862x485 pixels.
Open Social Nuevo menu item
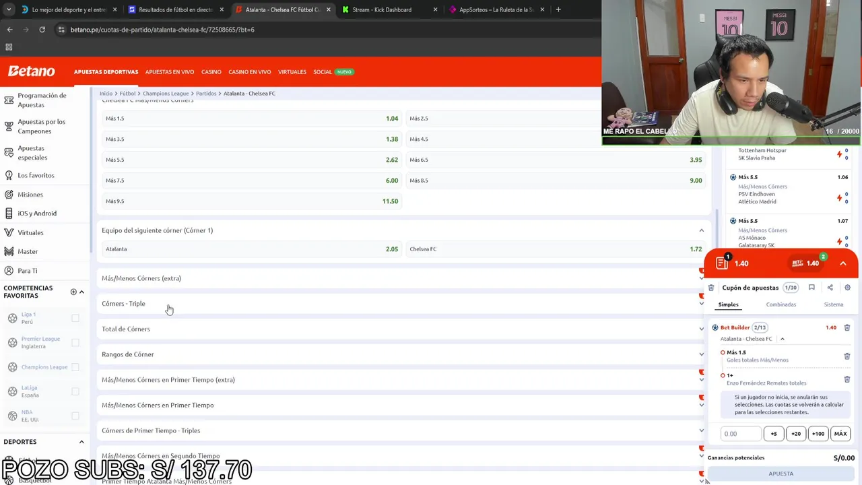click(333, 72)
